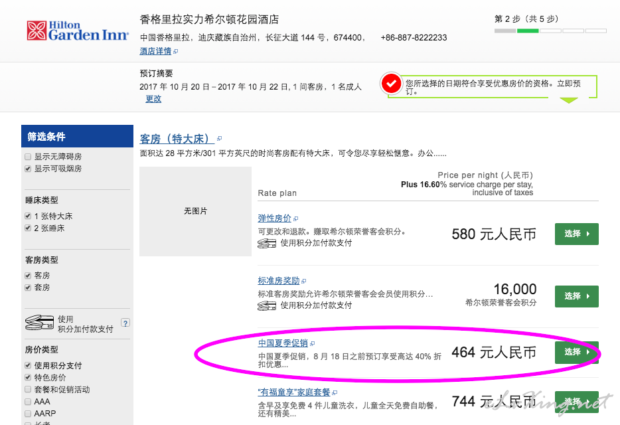Toggle the 显示可吸烟房 checkbox
The image size is (620, 425).
click(28, 169)
